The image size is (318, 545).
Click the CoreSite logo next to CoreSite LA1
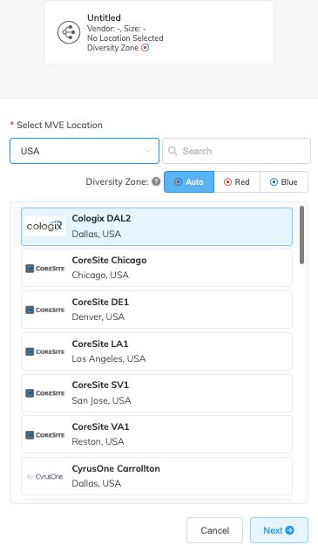coord(44,351)
